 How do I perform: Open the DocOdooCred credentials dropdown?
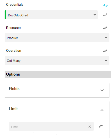pos(51,15)
